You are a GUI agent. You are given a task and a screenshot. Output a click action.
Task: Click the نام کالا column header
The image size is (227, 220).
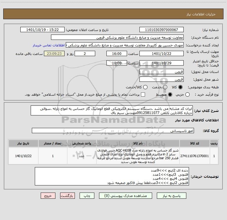[138, 143]
